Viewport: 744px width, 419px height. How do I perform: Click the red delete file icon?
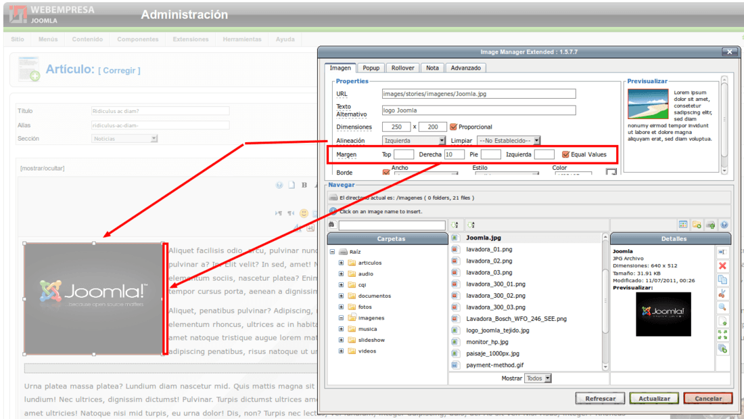[x=722, y=265]
